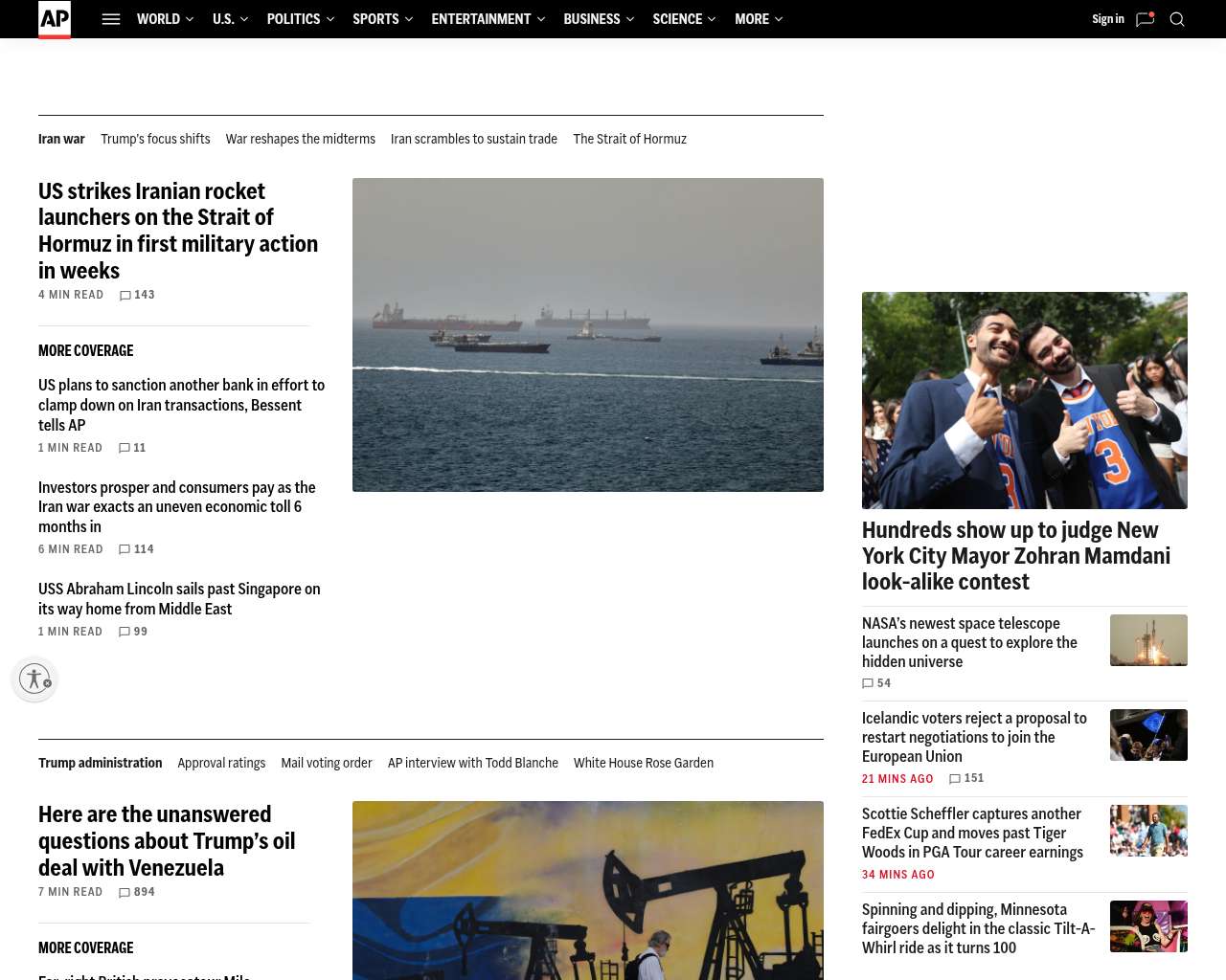The height and width of the screenshot is (980, 1226).
Task: Open the Mamdani look-alike contest photo
Action: point(1025,400)
